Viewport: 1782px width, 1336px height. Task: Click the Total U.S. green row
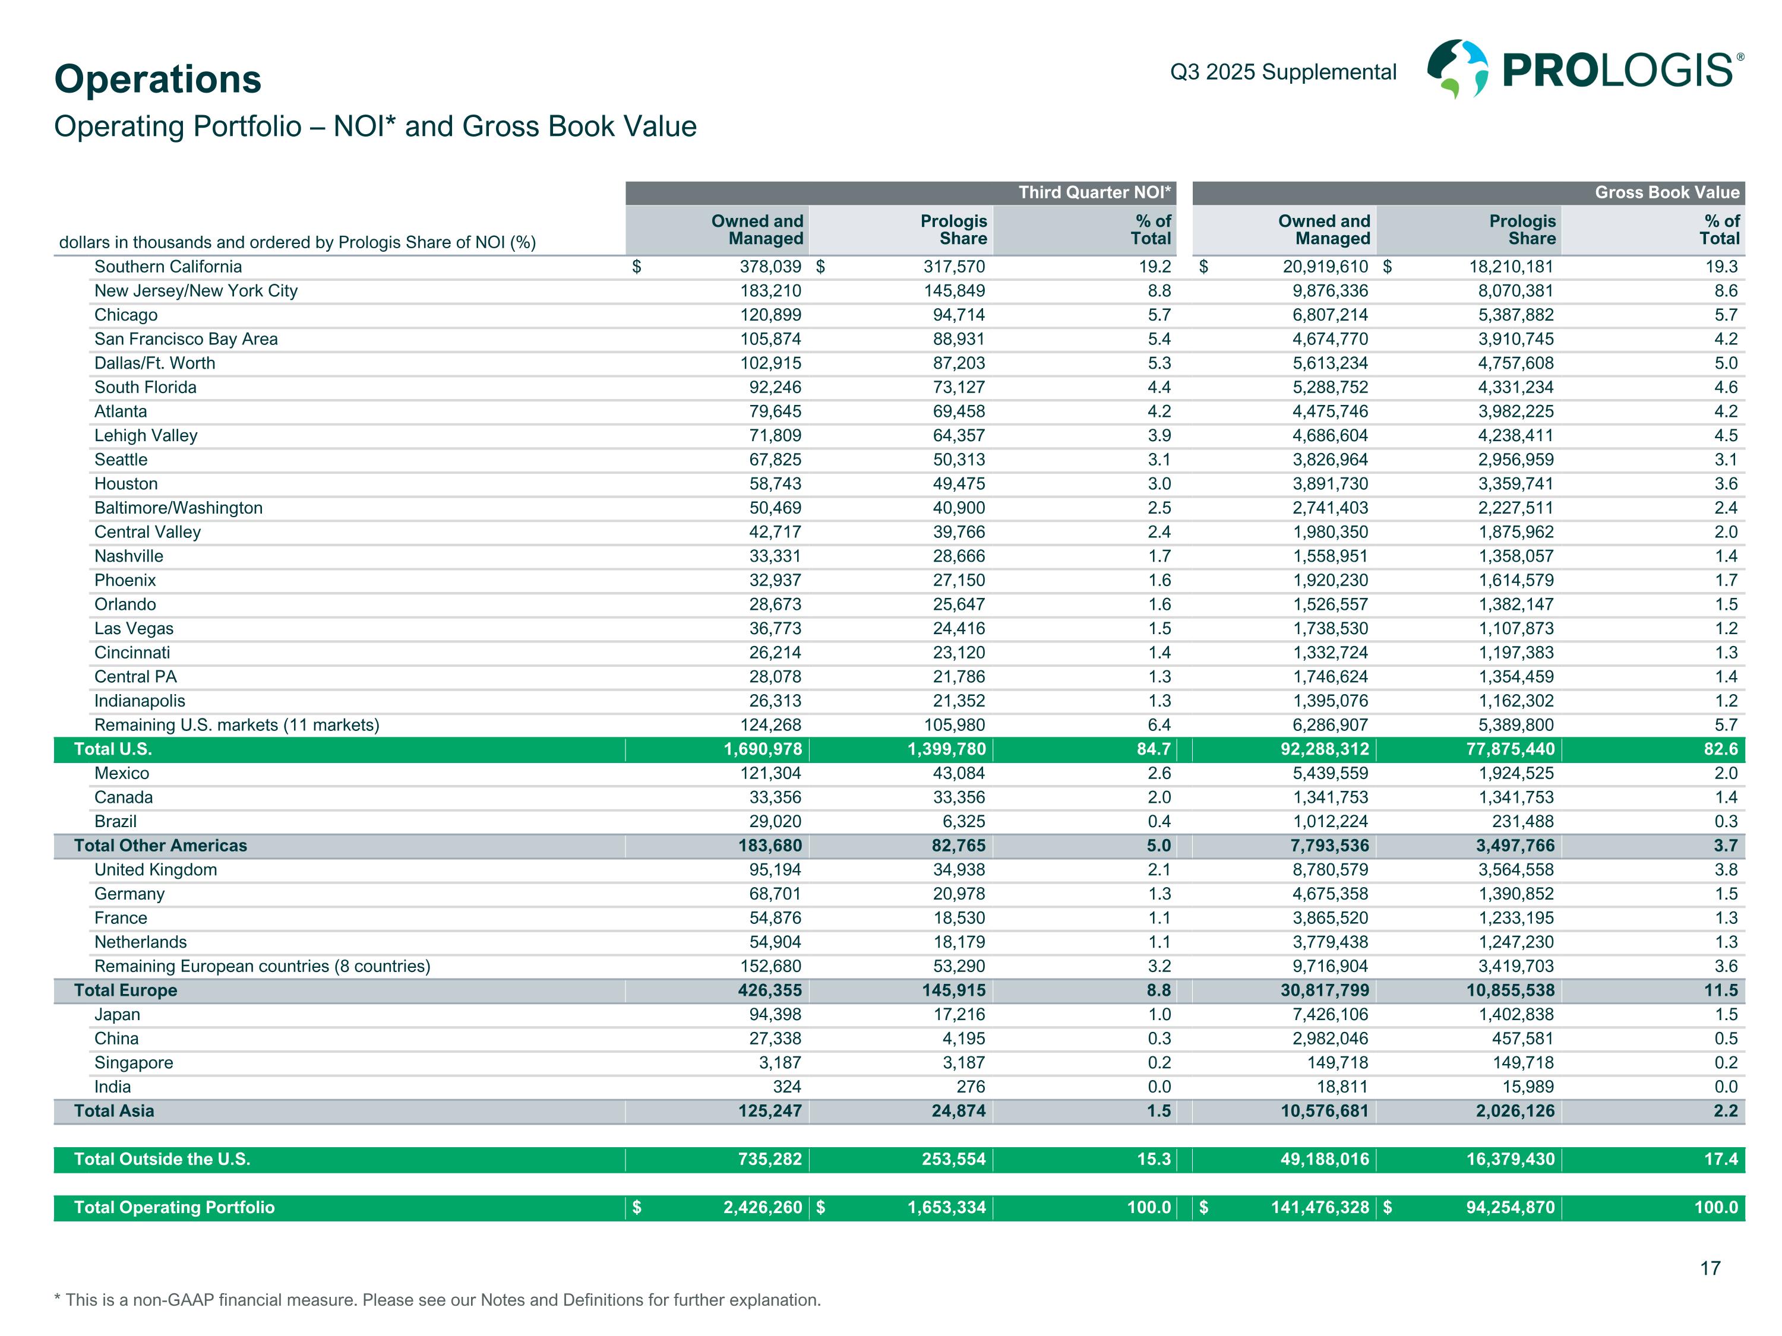(113, 749)
